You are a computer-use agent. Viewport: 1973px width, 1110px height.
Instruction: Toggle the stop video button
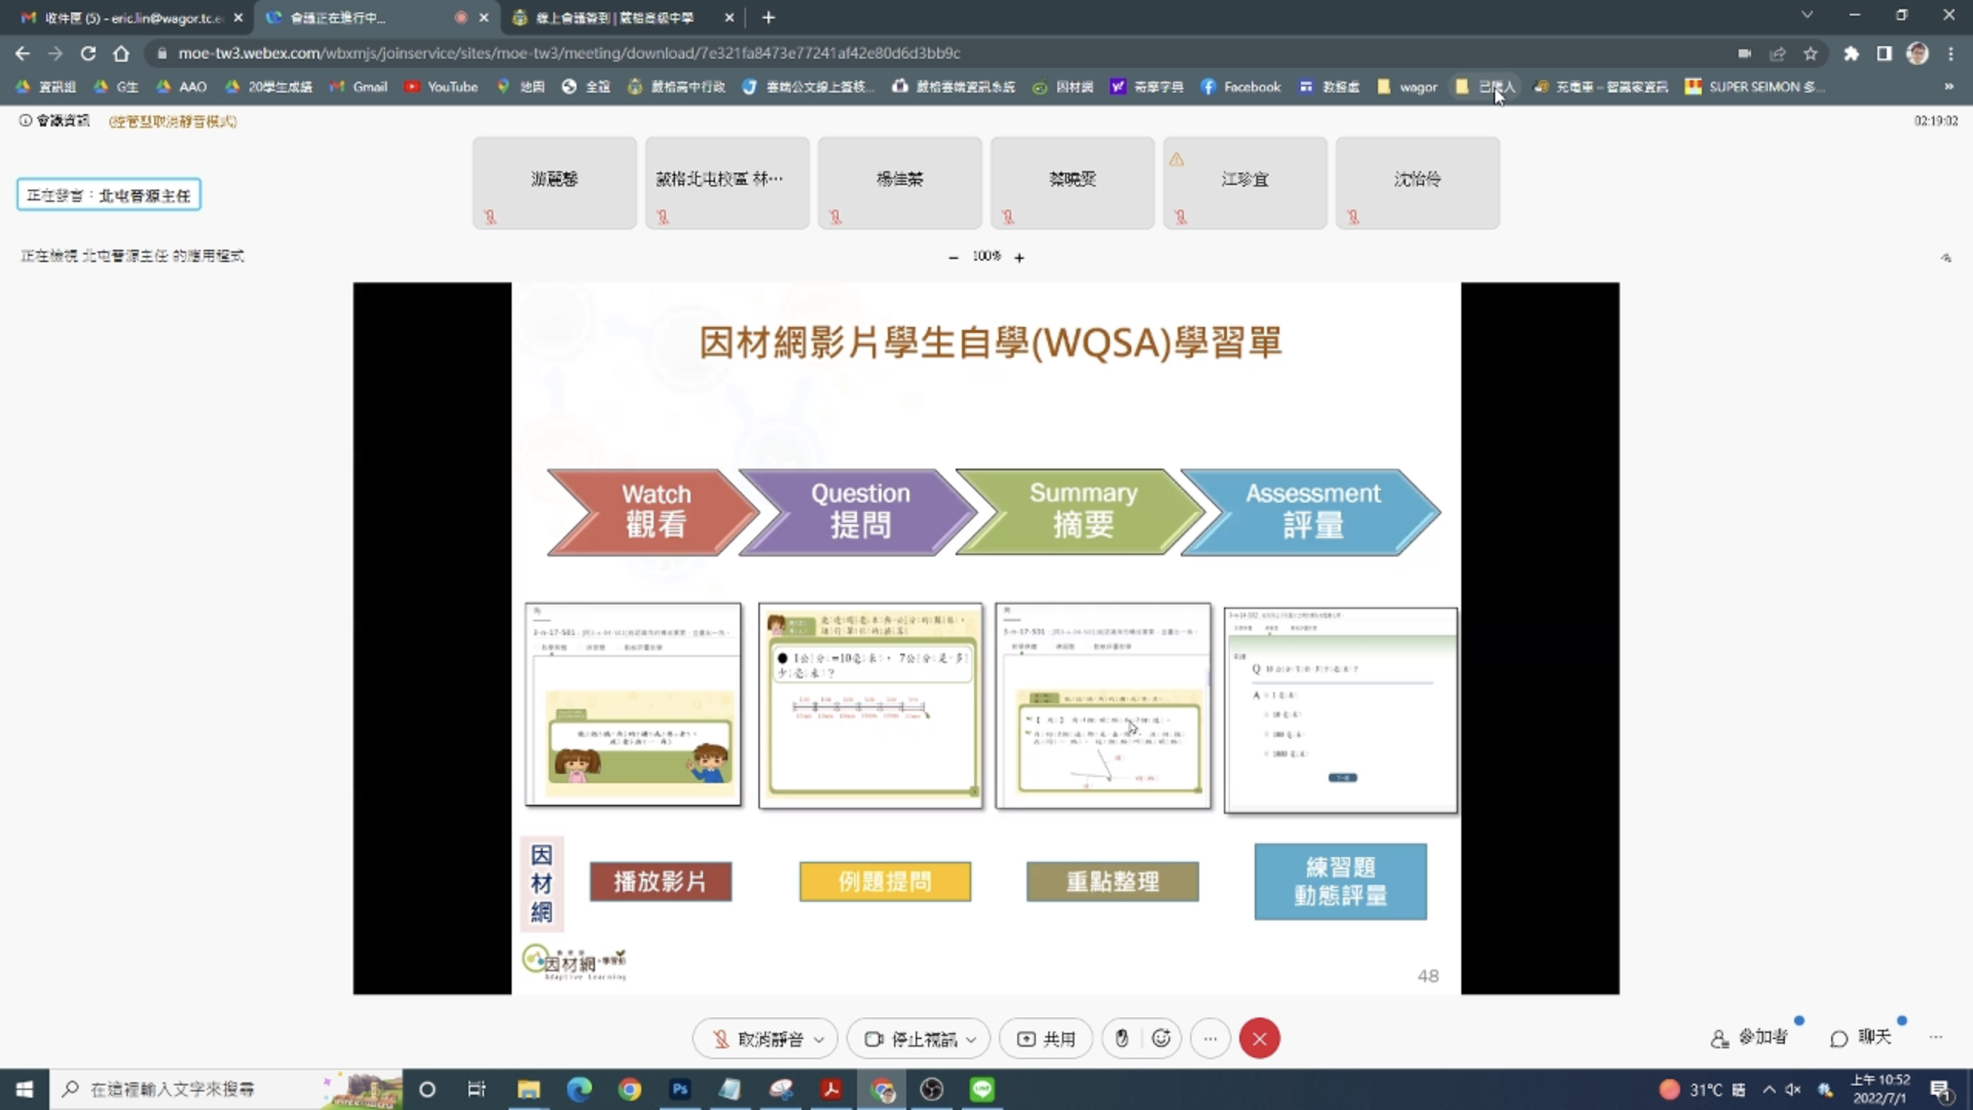pyautogui.click(x=911, y=1039)
